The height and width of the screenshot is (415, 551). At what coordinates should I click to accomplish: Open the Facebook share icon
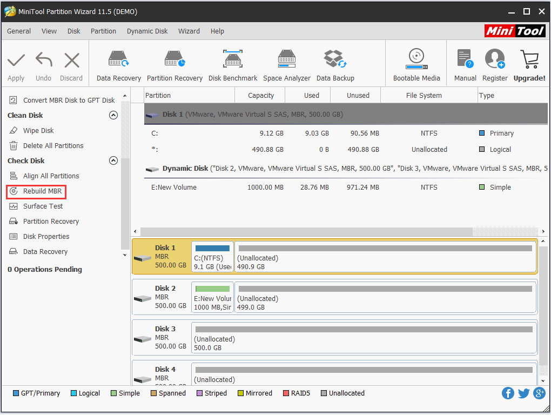point(508,393)
